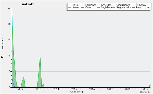Click the lime Artículos line swatch

pyautogui.click(x=98, y=5)
